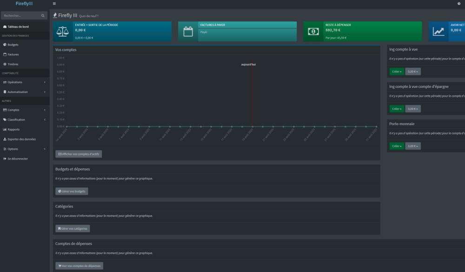Click the balance scale icon
Viewport: 465px width, 272px height.
(63, 32)
